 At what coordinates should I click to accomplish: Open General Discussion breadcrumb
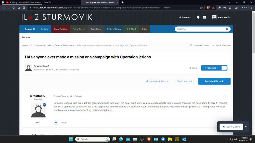pyautogui.click(x=64, y=45)
